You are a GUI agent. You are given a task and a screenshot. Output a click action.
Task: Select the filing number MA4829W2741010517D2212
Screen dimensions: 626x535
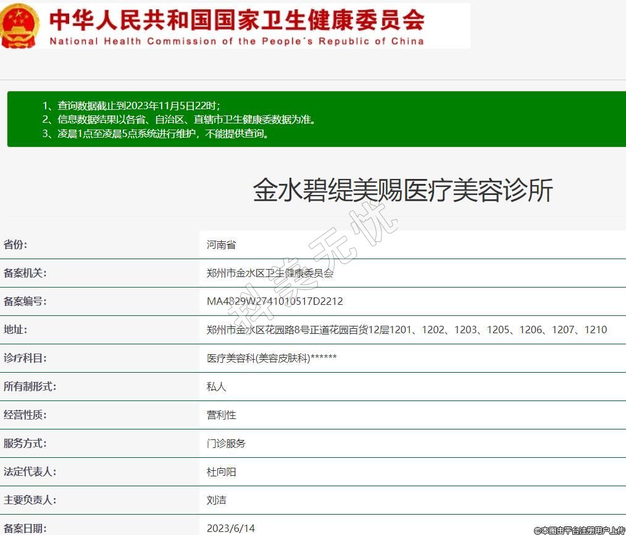pos(275,302)
